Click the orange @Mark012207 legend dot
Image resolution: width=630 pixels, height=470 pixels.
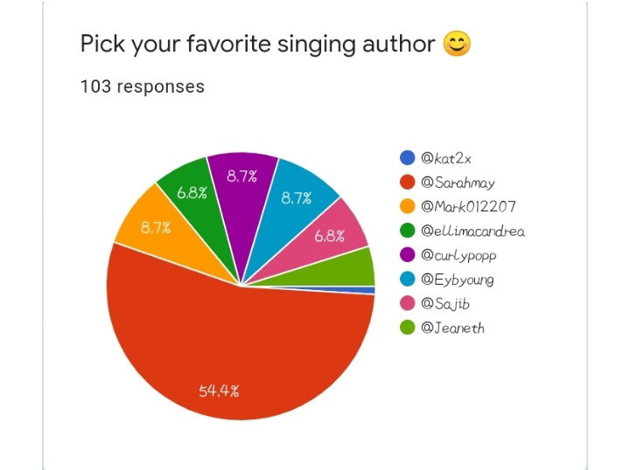click(408, 206)
